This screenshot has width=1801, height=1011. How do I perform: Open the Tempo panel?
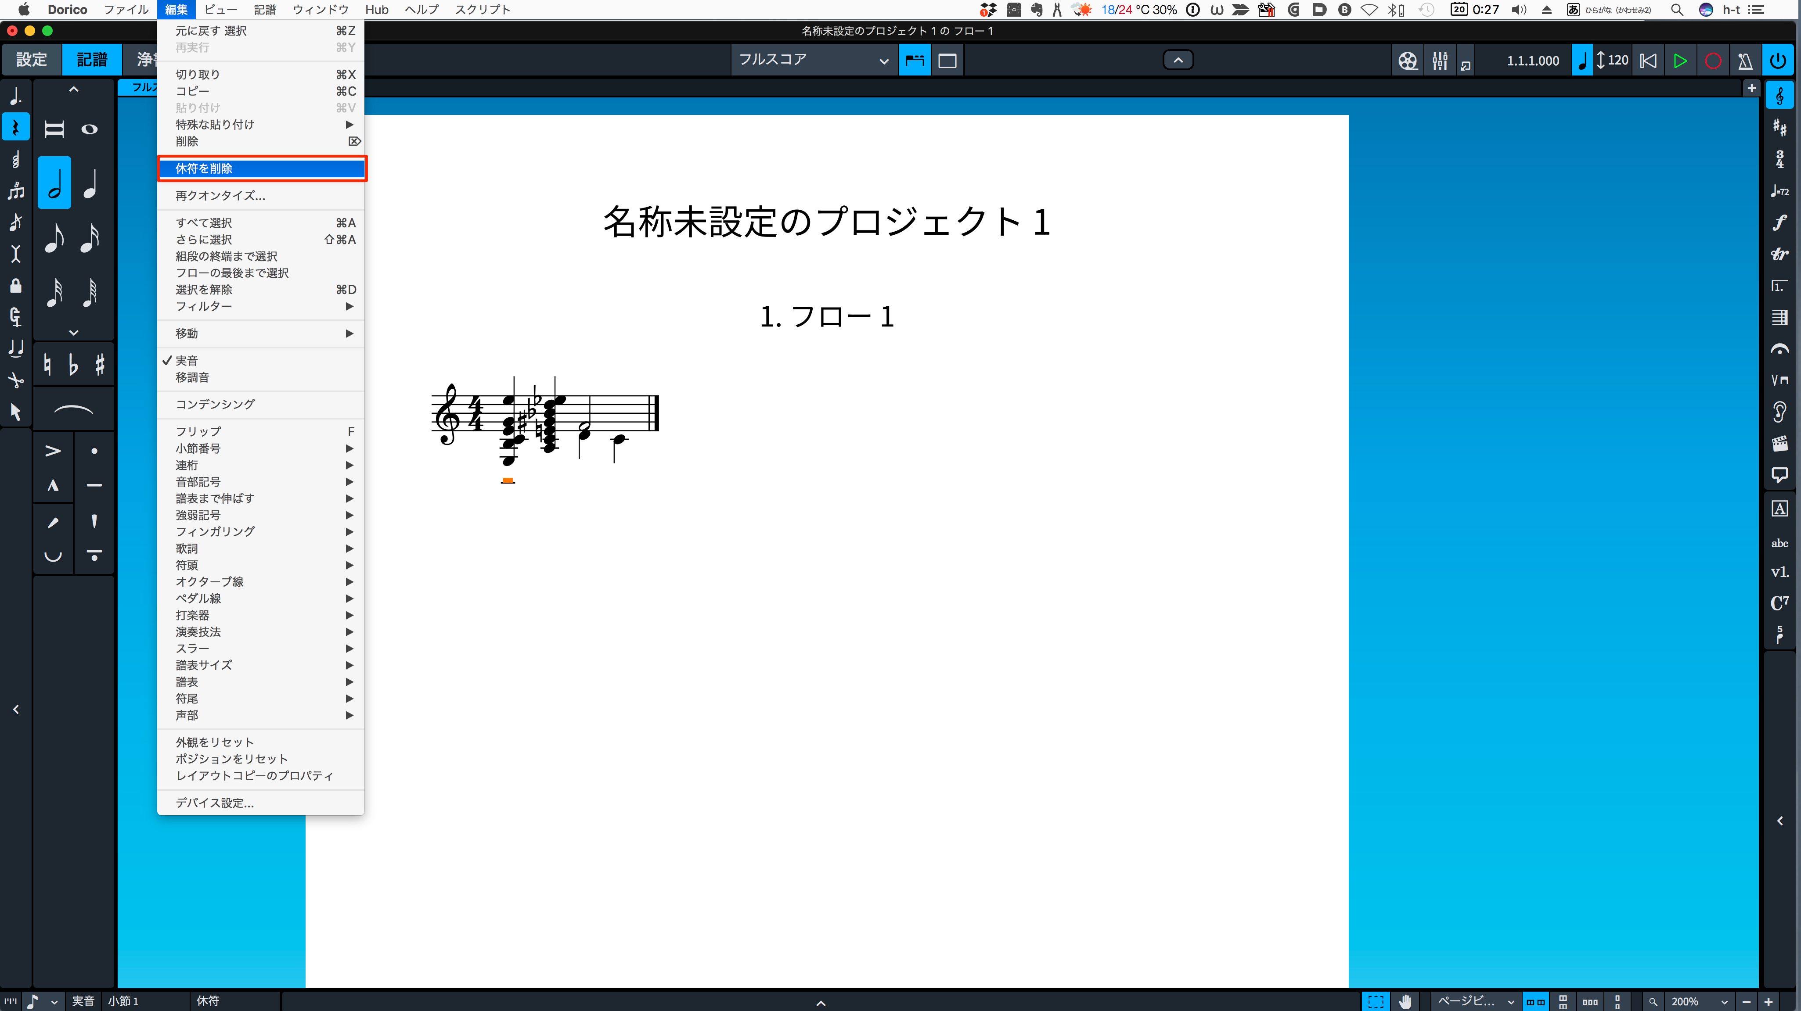pyautogui.click(x=1780, y=191)
